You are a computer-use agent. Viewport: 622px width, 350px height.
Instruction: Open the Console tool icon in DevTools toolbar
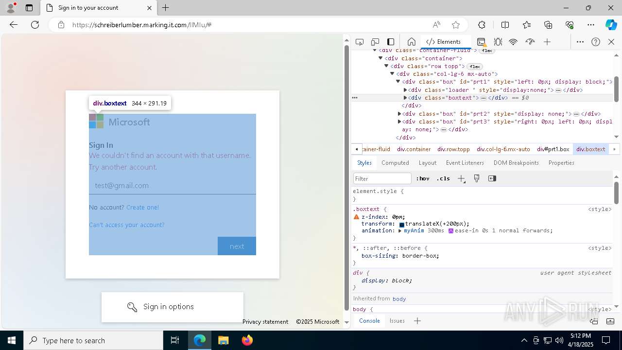tap(481, 42)
